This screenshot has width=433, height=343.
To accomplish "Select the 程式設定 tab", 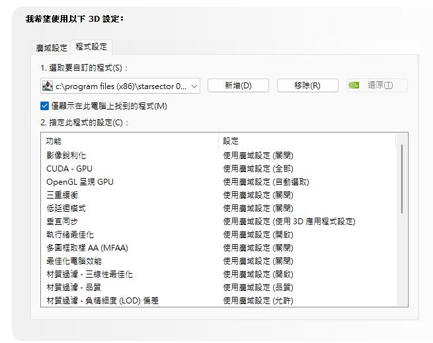I will (x=91, y=47).
